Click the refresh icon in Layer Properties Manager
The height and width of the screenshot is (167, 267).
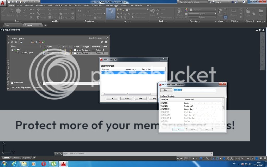click(x=102, y=42)
